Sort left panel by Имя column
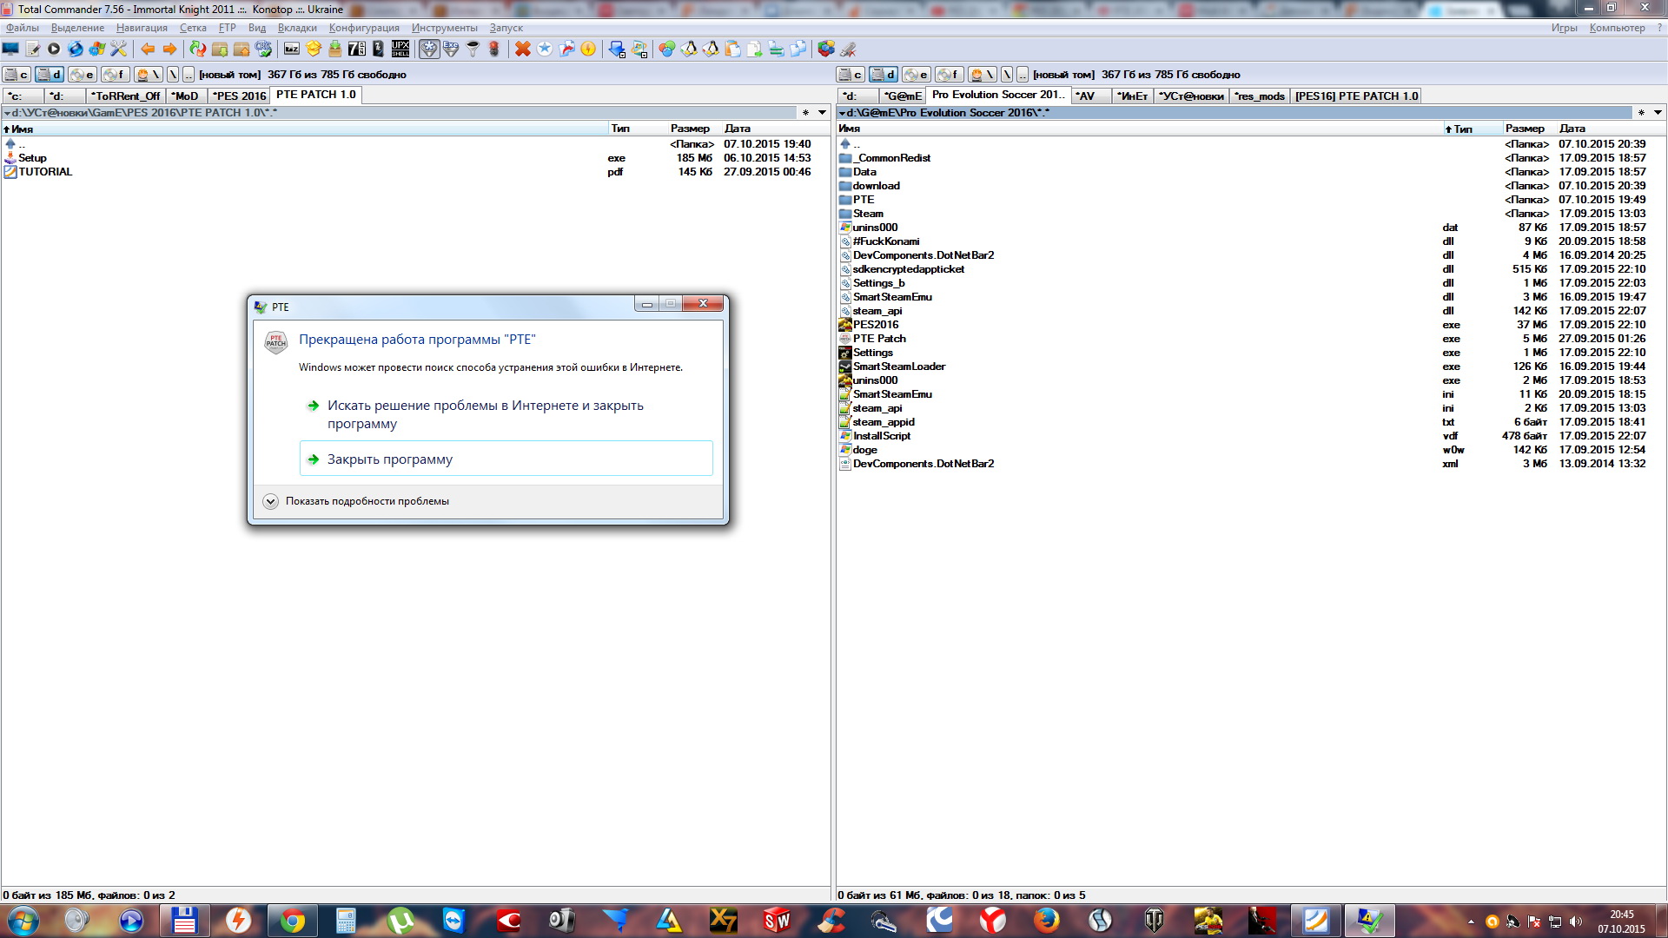Screen dimensions: 1668x938 coord(304,129)
